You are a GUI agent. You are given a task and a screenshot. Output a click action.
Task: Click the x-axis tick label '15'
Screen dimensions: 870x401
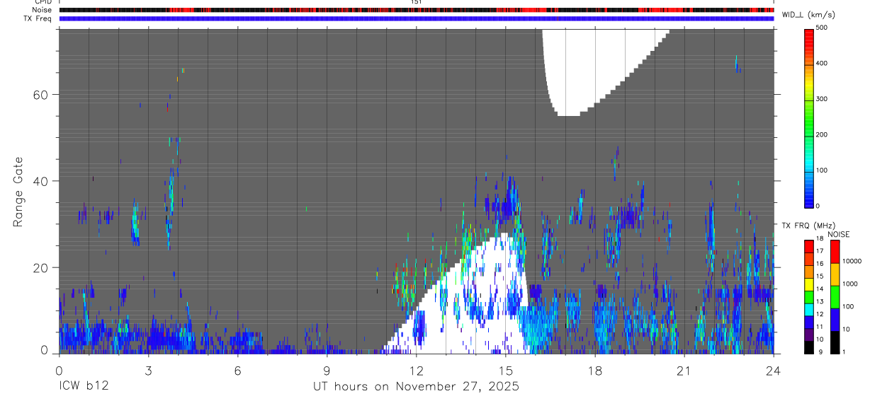506,370
